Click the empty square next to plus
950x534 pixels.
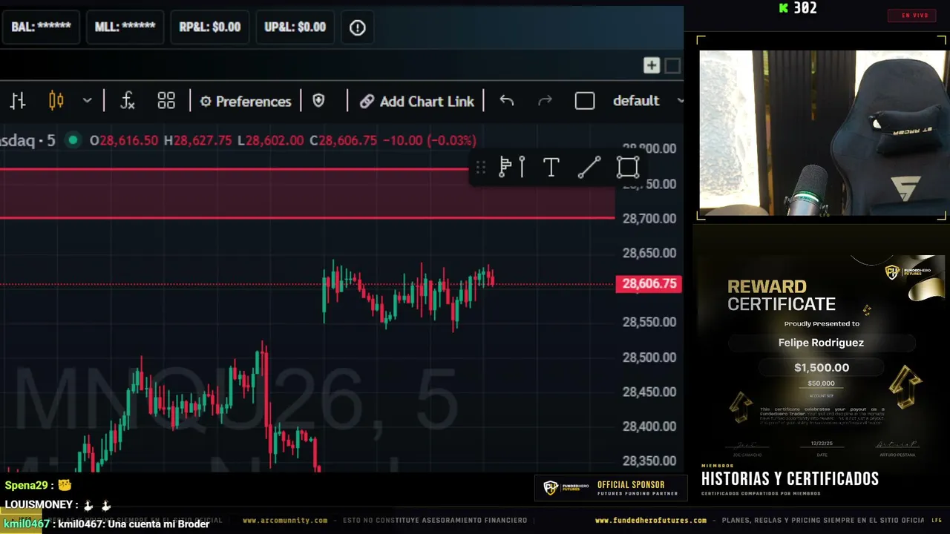tap(672, 65)
